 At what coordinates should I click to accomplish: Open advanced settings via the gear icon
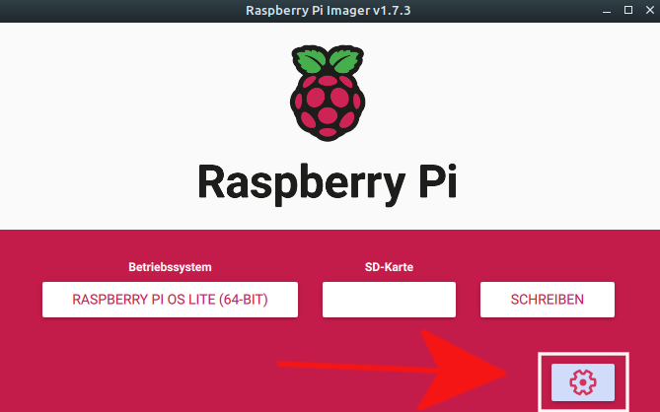tap(582, 382)
